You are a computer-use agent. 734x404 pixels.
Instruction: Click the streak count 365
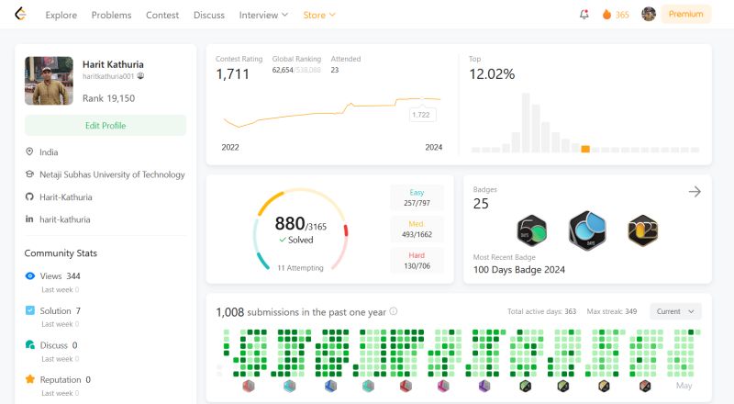pos(622,15)
